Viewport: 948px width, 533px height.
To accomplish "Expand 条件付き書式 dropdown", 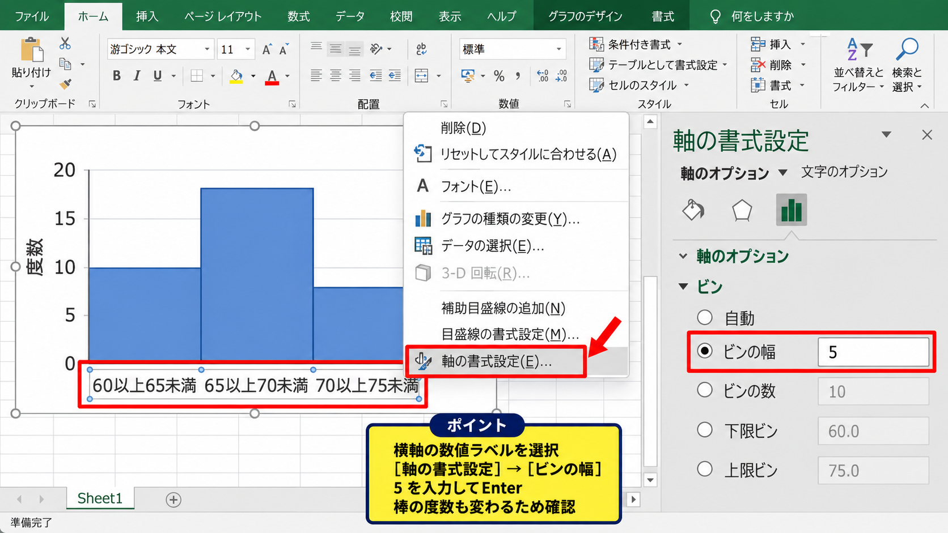I will pyautogui.click(x=680, y=44).
